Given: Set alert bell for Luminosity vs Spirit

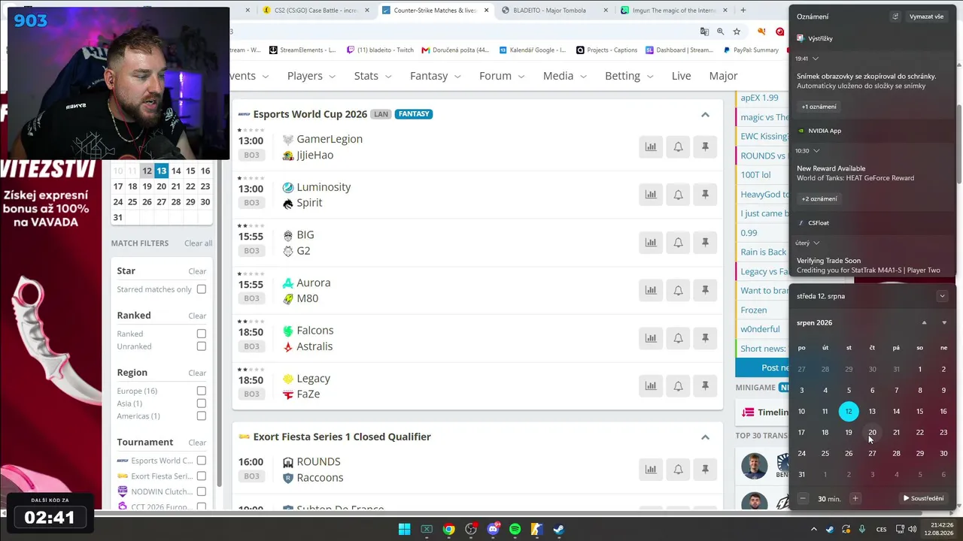Looking at the screenshot, I should [678, 195].
